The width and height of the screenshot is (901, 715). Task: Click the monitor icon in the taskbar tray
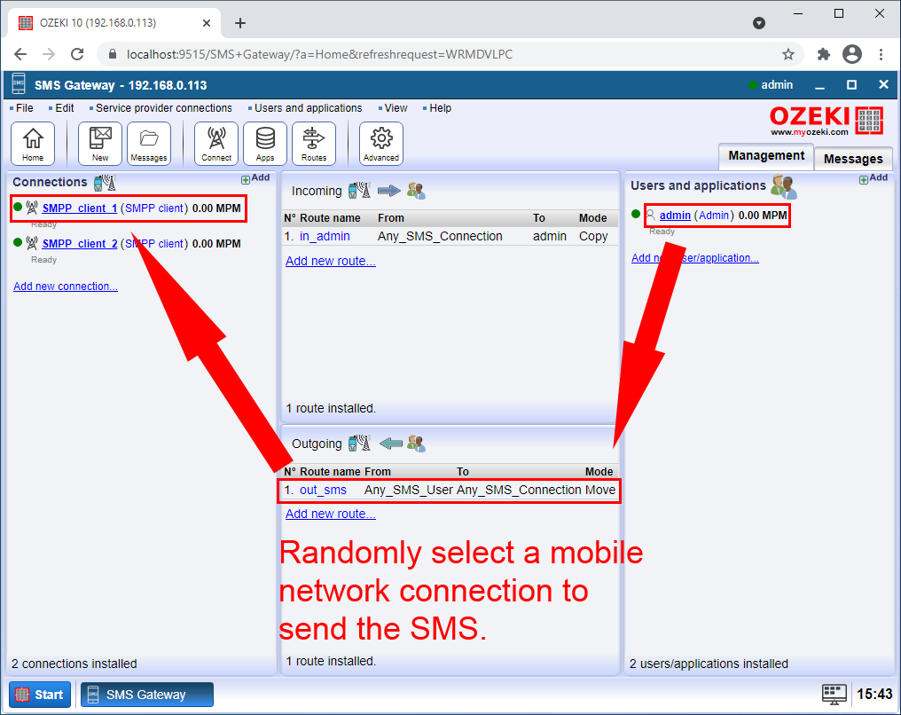coord(834,694)
